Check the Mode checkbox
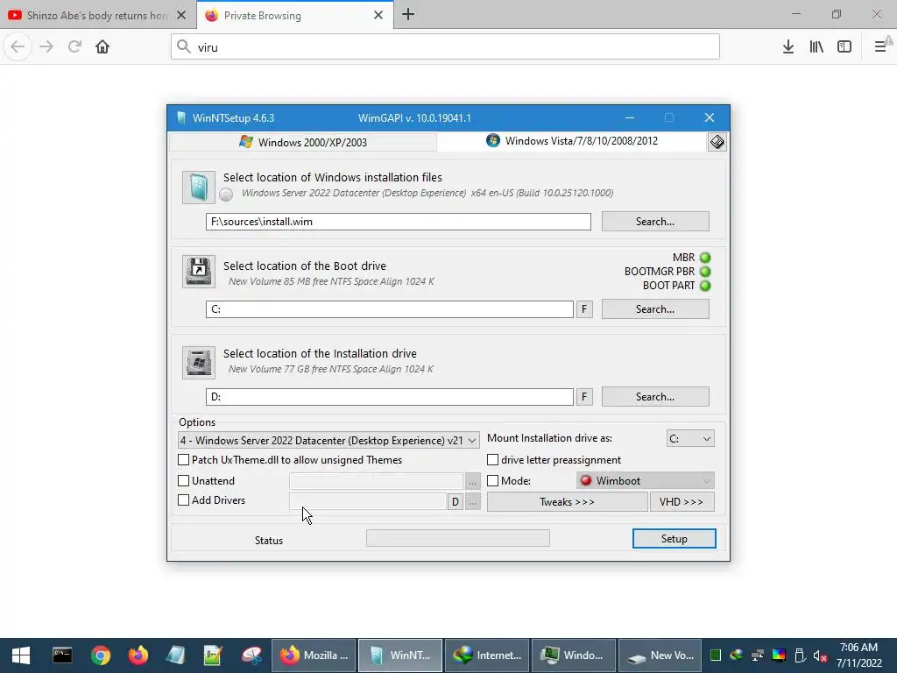This screenshot has width=897, height=673. [492, 481]
